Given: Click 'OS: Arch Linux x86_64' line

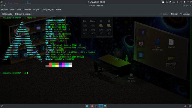Looking at the screenshot, I should [57, 25].
